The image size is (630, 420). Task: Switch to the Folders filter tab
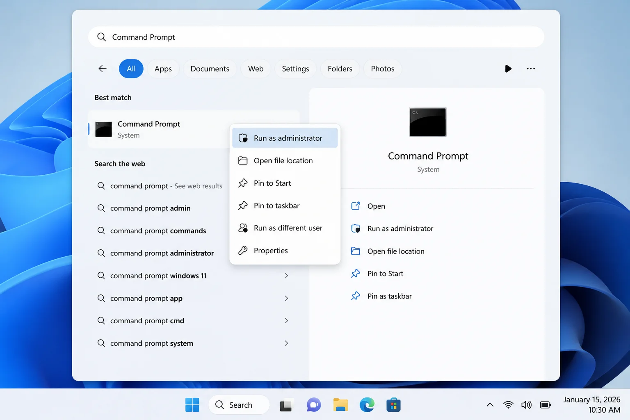click(340, 68)
